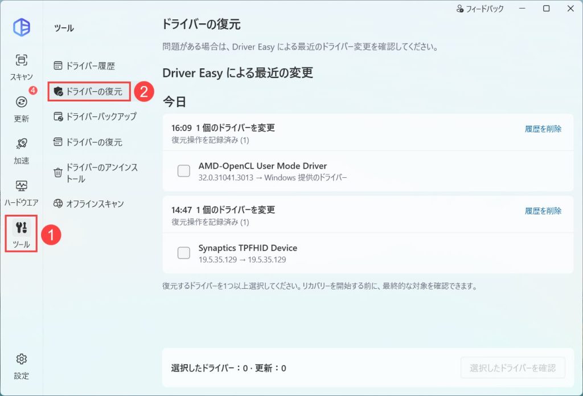
Task: Open the ハードウエア (Hardware) monitor section
Action: [x=21, y=193]
